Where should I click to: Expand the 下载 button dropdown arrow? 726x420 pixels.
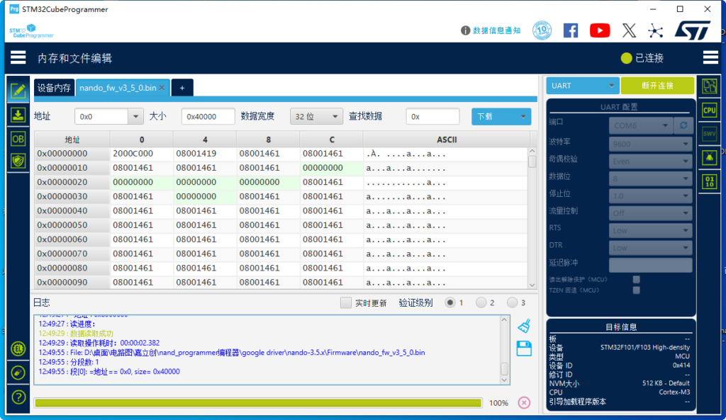click(523, 117)
